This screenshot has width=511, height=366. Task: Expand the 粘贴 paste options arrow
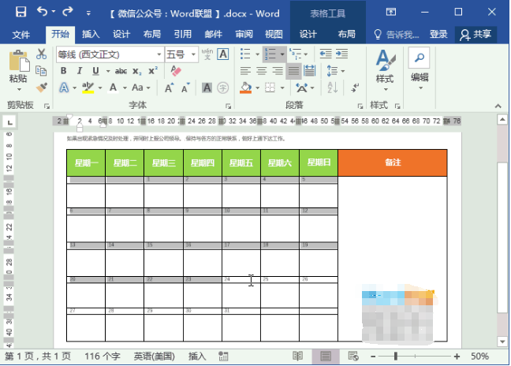19,89
